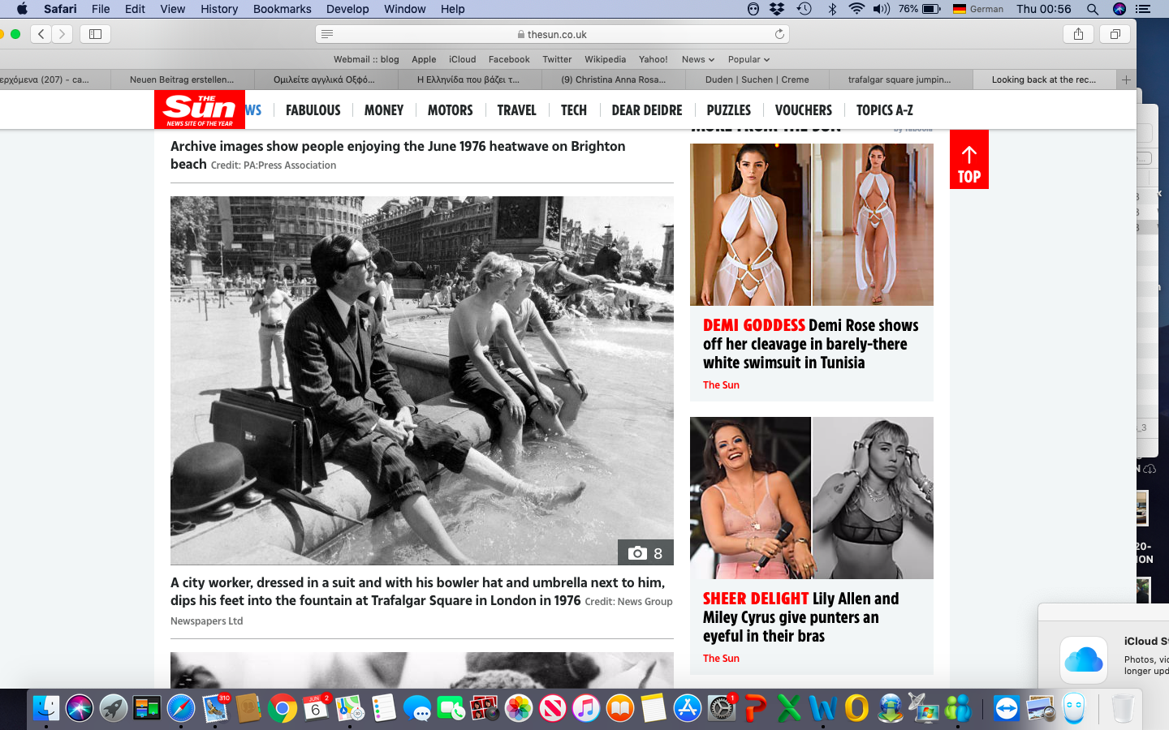
Task: Toggle the Safari sidebar button
Action: pos(95,34)
